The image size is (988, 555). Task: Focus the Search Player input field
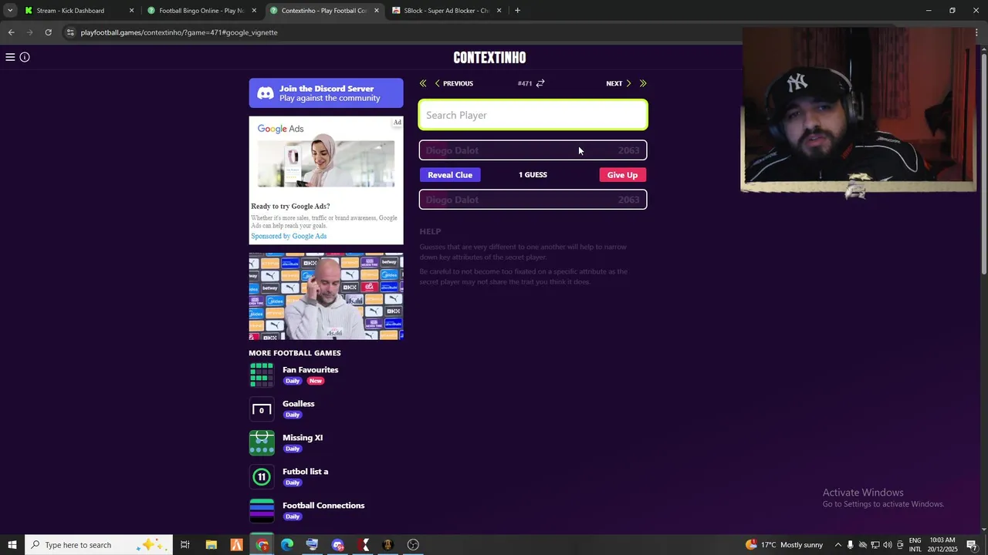533,115
